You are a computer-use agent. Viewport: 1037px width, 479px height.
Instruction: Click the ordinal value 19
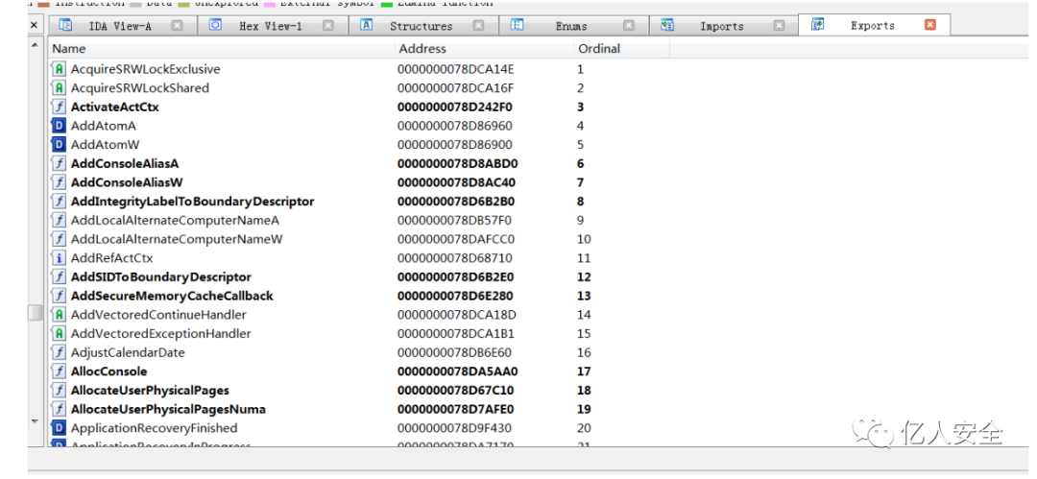coord(584,409)
